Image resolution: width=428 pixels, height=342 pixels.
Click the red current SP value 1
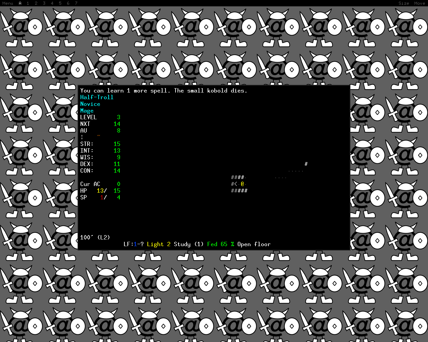coord(102,197)
